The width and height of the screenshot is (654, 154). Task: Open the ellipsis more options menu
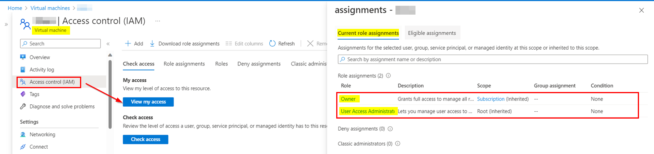pyautogui.click(x=158, y=21)
